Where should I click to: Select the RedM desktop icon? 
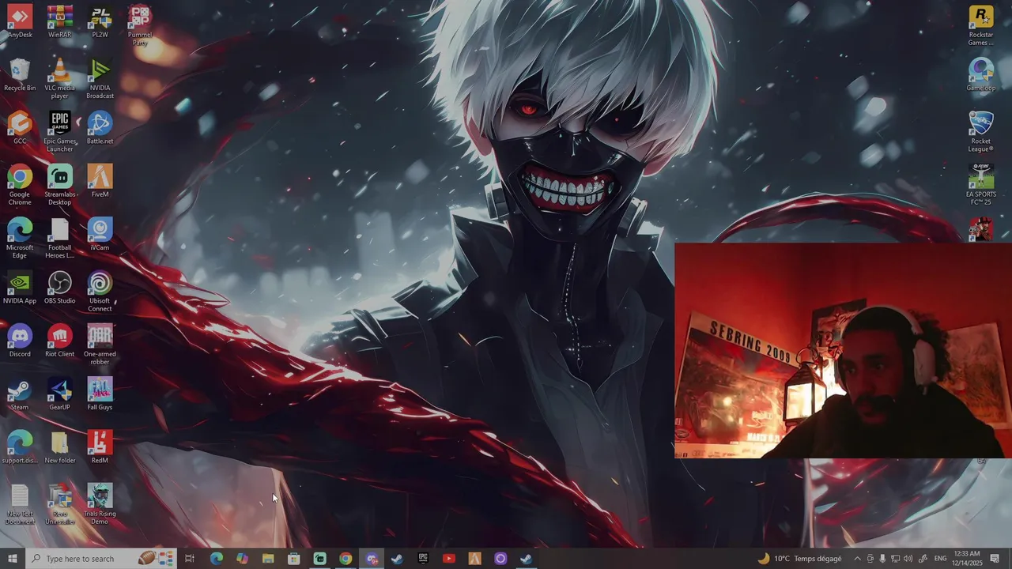(100, 446)
